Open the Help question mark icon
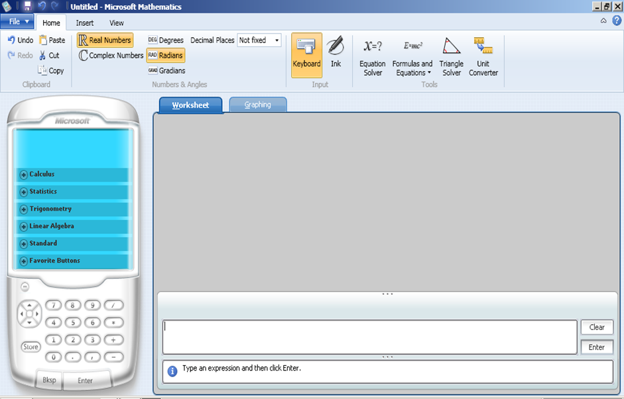 [x=617, y=21]
